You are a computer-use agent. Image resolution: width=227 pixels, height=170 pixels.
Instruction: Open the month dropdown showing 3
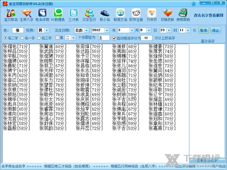[x=132, y=30]
